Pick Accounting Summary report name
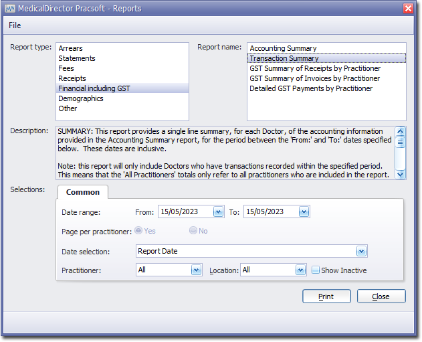 pyautogui.click(x=283, y=48)
